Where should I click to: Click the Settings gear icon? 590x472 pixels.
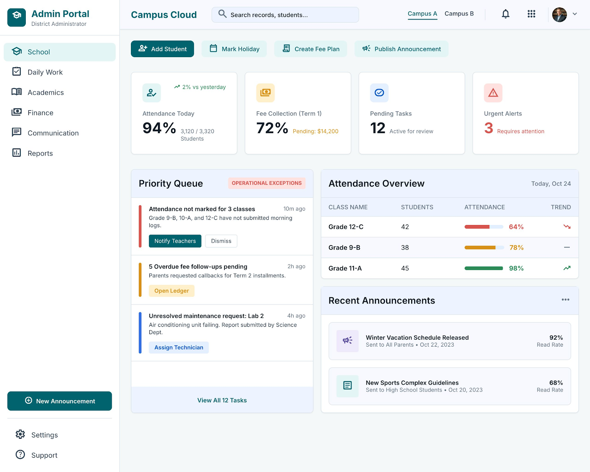click(20, 434)
